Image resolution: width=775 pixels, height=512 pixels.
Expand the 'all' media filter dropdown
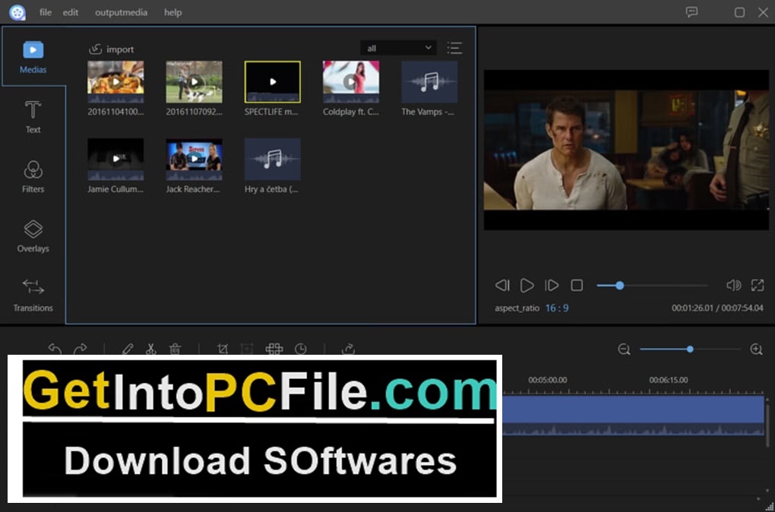point(398,48)
